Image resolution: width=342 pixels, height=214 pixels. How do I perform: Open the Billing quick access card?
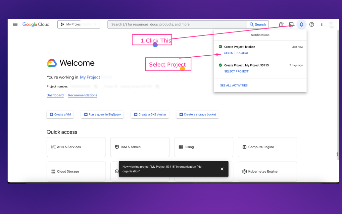[204, 147]
